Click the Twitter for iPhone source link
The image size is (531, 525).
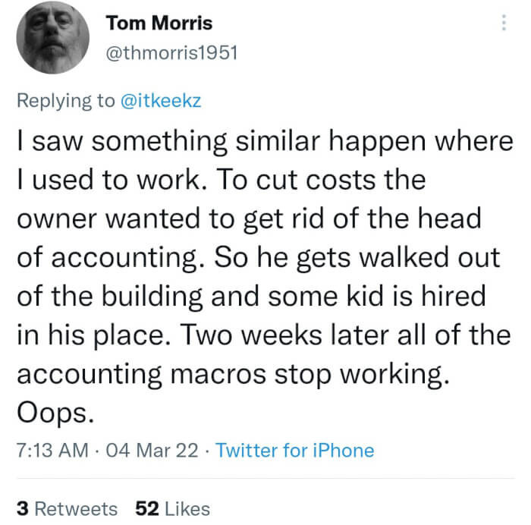[x=294, y=450]
